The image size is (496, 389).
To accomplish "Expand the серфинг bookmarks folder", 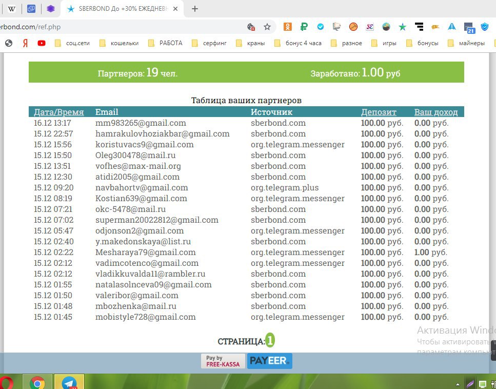I will click(209, 43).
